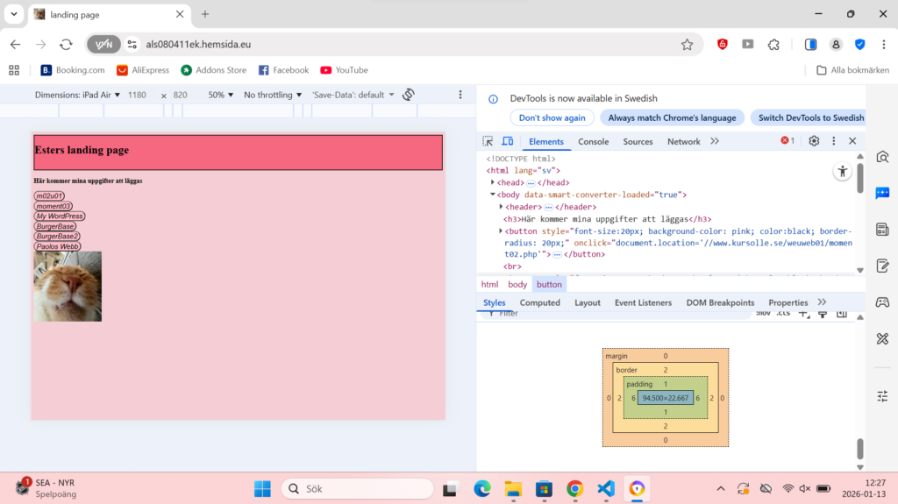The height and width of the screenshot is (504, 898).
Task: Reload the current page
Action: [66, 45]
